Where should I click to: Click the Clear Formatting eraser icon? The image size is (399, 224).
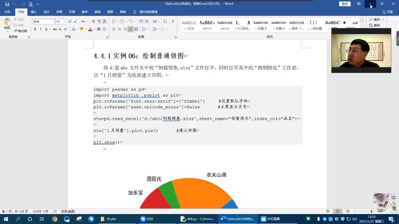[x=94, y=21]
